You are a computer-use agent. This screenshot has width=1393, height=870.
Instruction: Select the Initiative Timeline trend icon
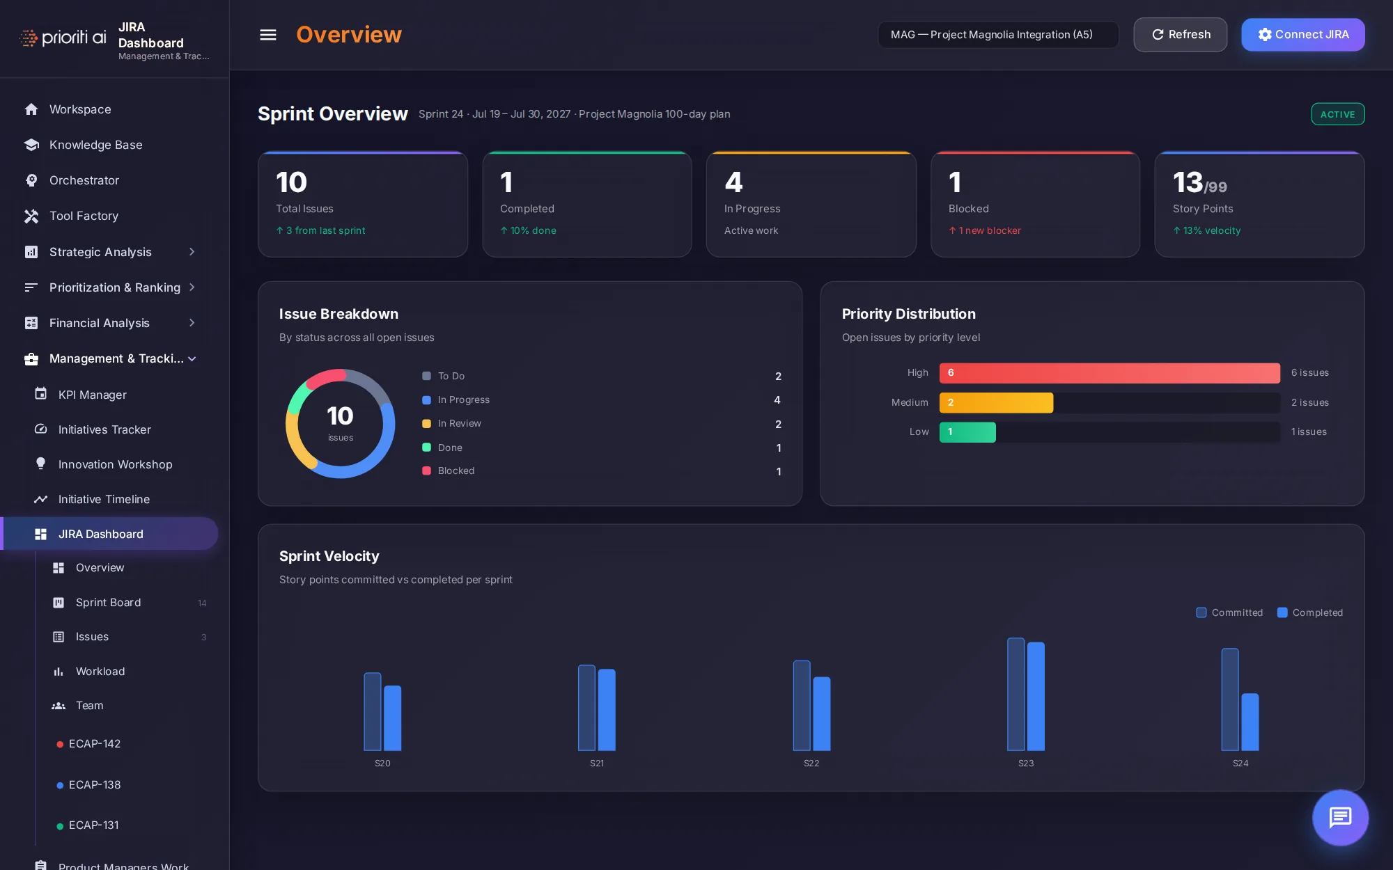41,499
